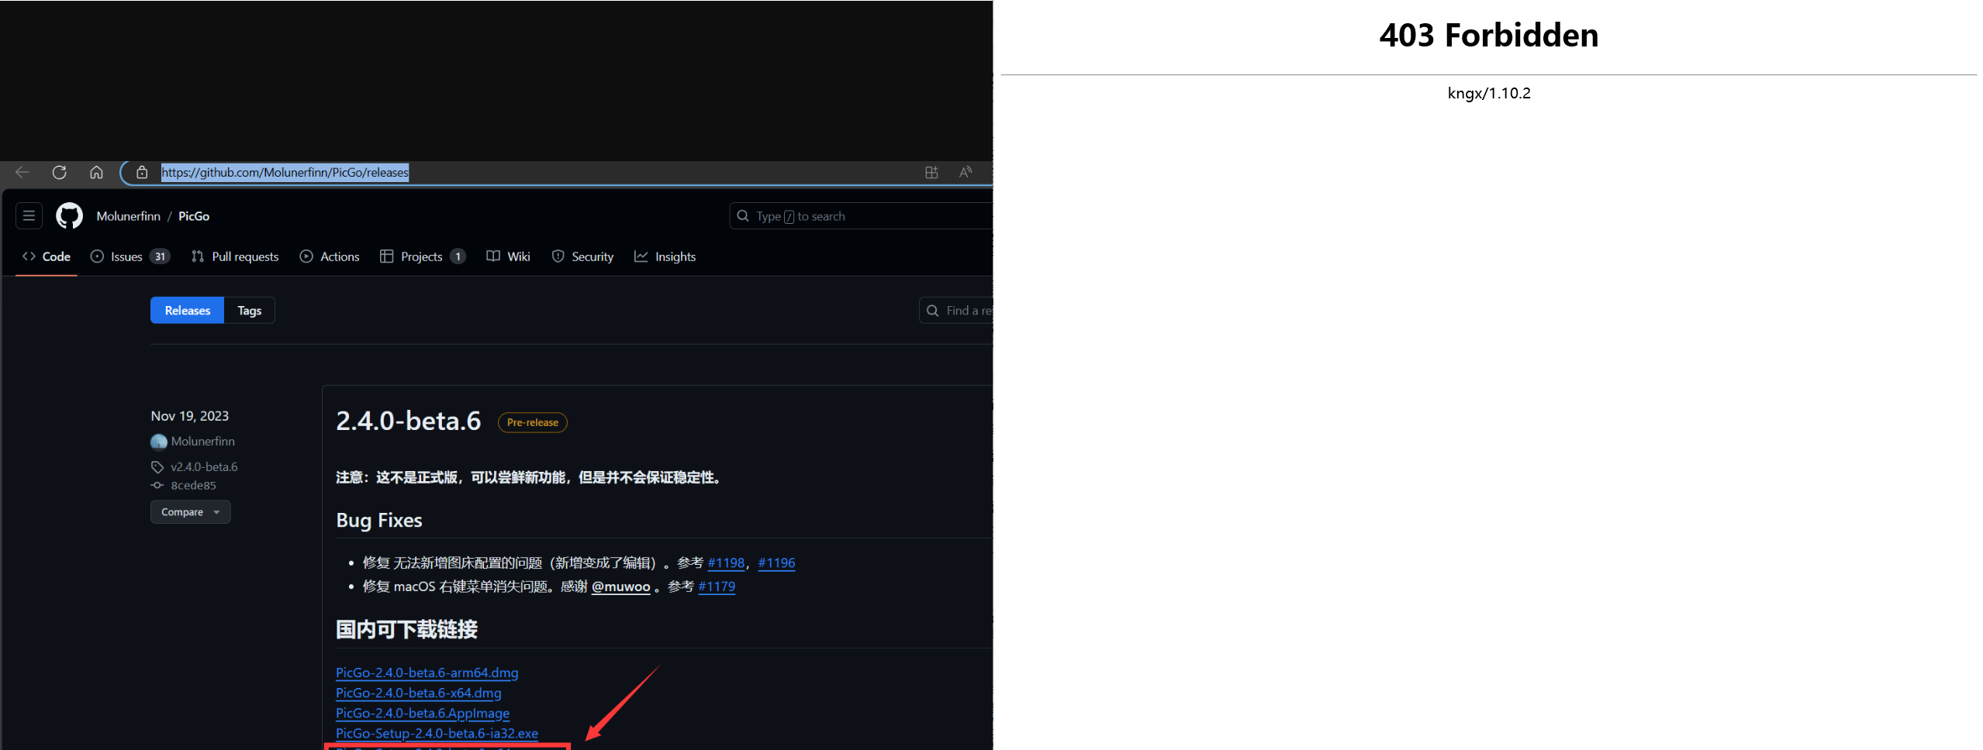This screenshot has width=1983, height=750.
Task: Go to the Actions tab
Action: [x=330, y=256]
